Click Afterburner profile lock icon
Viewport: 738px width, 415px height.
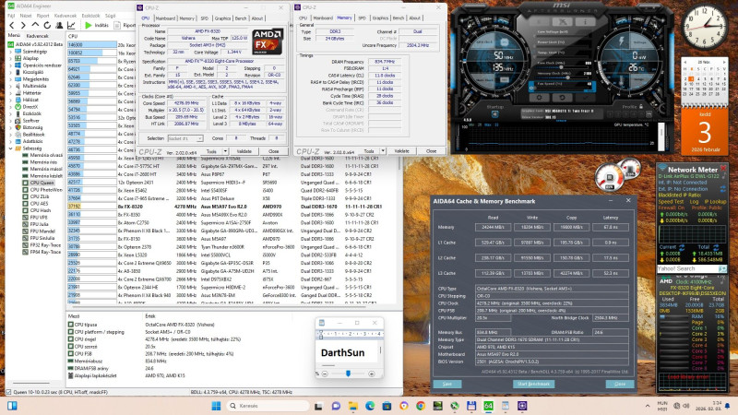(x=640, y=107)
